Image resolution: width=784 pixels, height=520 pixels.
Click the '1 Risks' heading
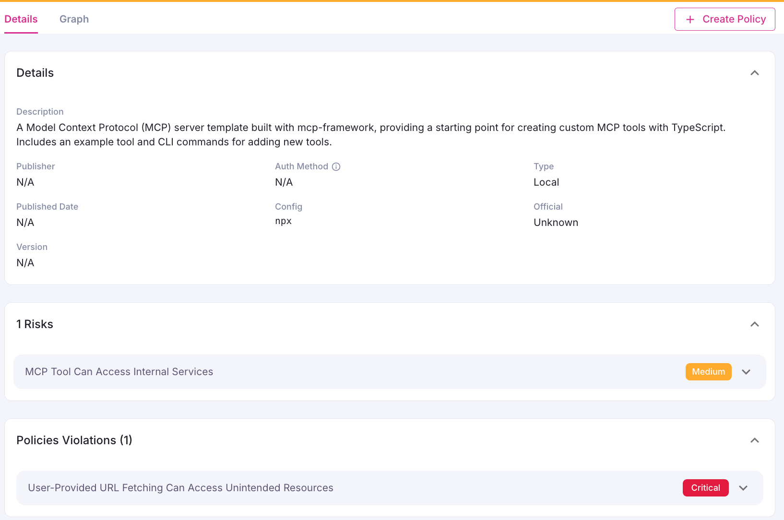pyautogui.click(x=35, y=324)
